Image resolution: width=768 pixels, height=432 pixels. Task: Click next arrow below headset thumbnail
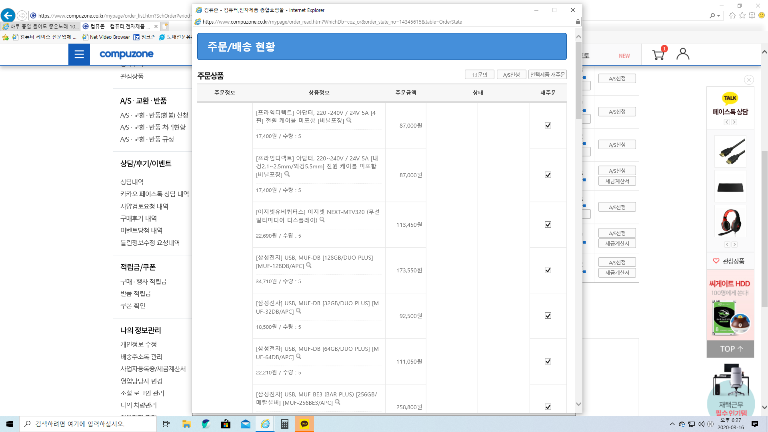pyautogui.click(x=734, y=244)
